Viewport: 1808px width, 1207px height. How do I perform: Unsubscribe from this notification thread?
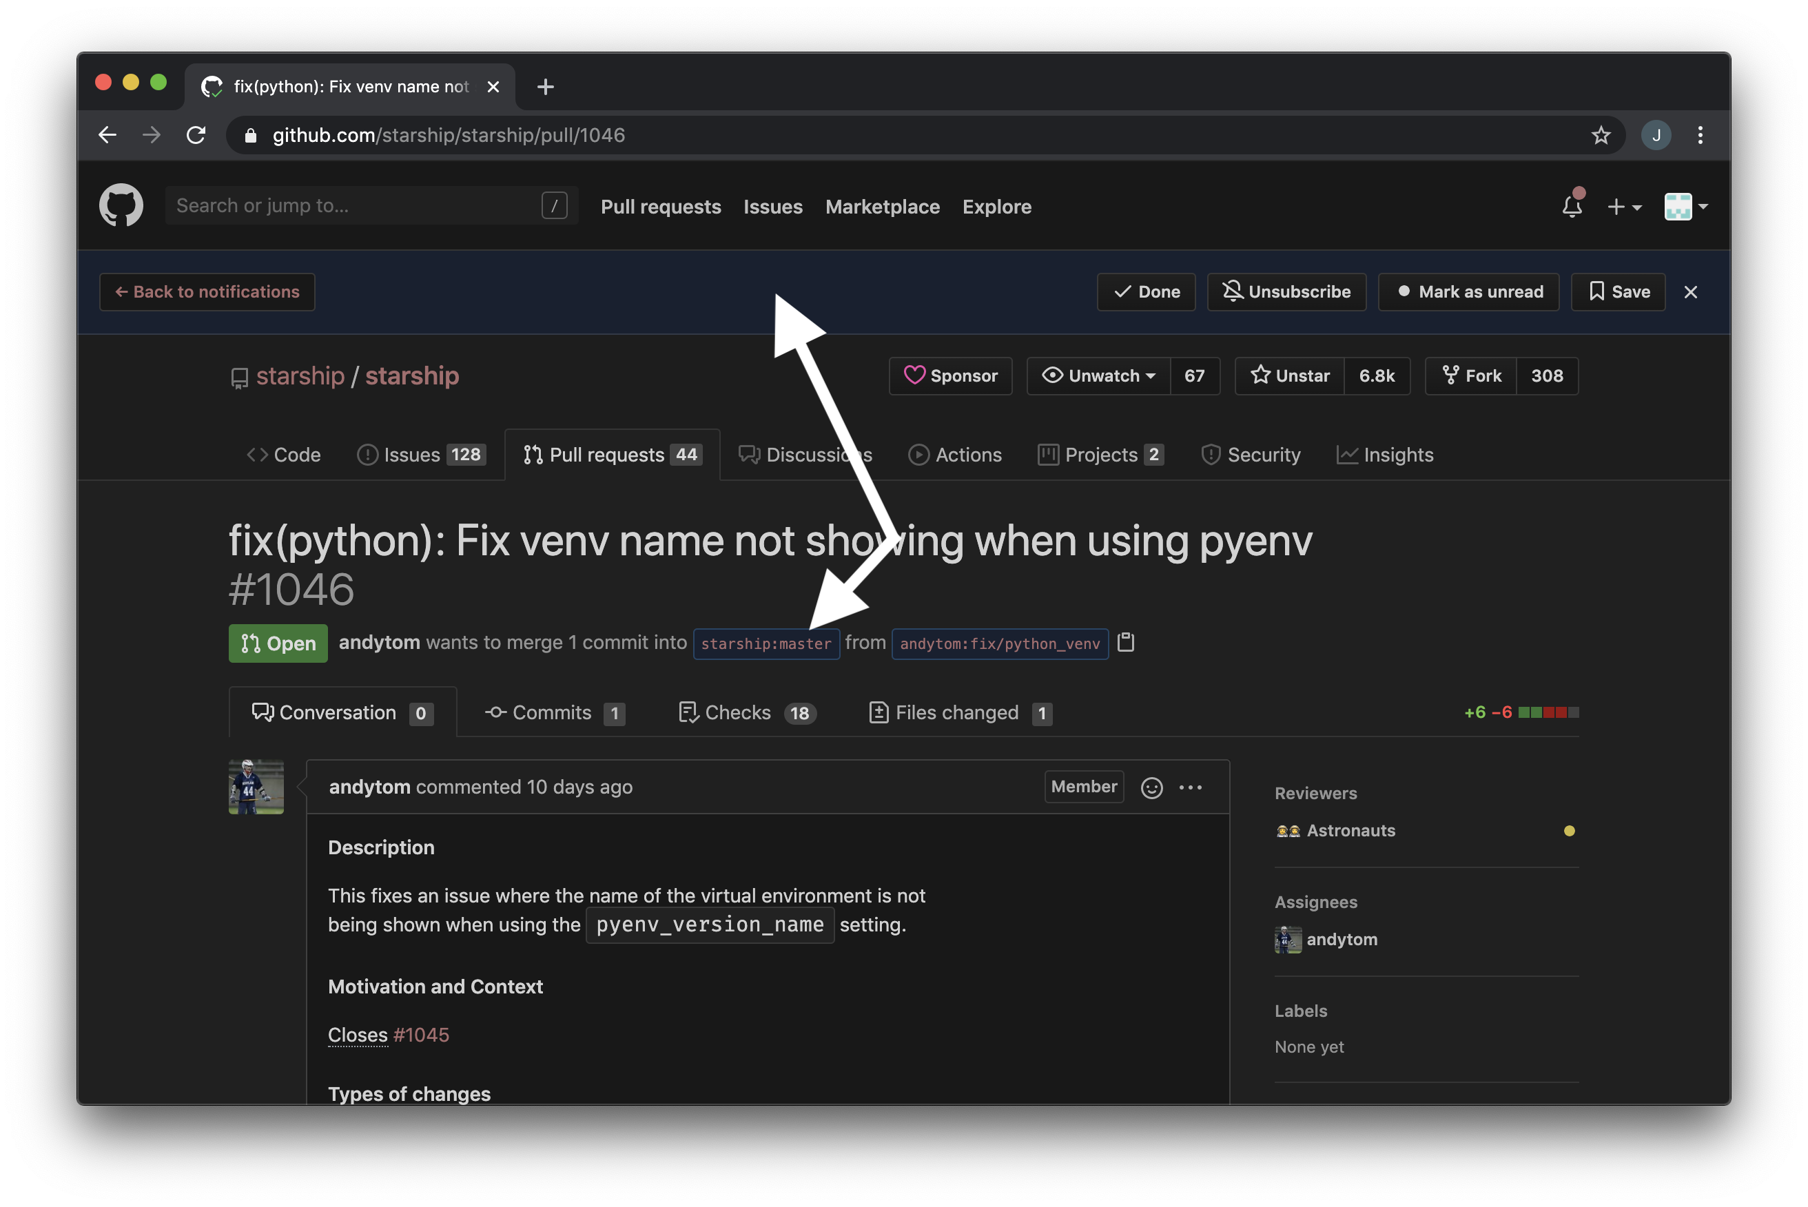1286,291
